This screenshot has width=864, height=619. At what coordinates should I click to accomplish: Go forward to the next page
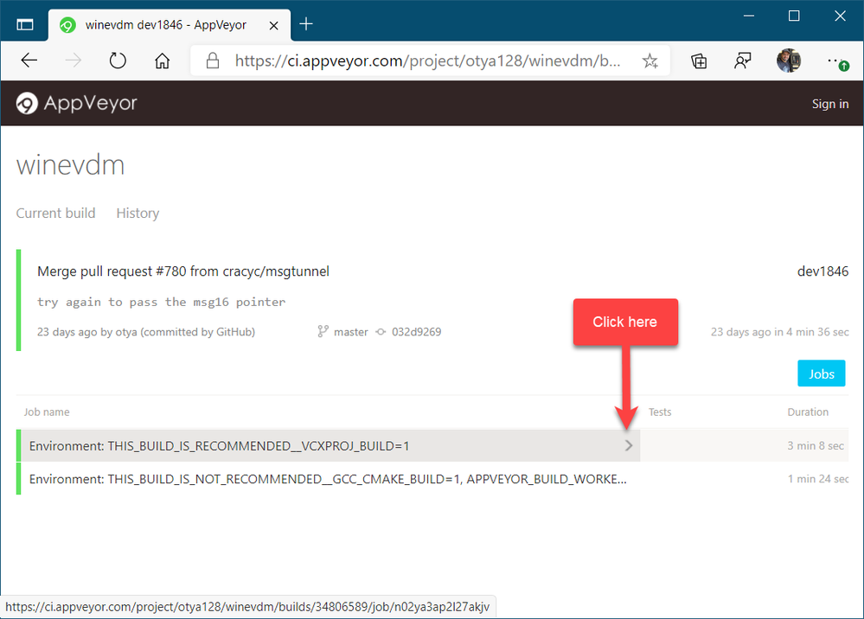click(73, 60)
